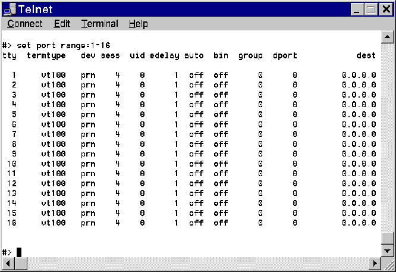The height and width of the screenshot is (272, 396).
Task: Open the Terminal menu
Action: click(x=99, y=24)
